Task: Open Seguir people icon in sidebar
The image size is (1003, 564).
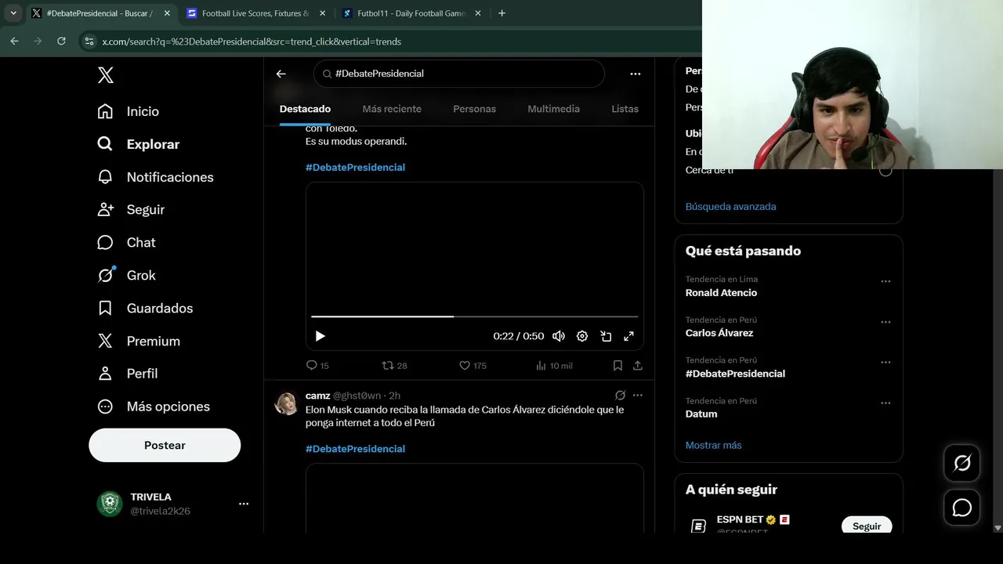Action: (106, 210)
